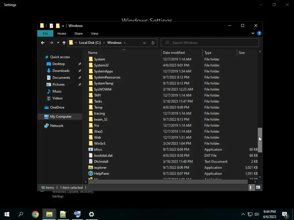Select the explorer application file icon
Image resolution: width=294 pixels, height=220 pixels.
[x=91, y=167]
